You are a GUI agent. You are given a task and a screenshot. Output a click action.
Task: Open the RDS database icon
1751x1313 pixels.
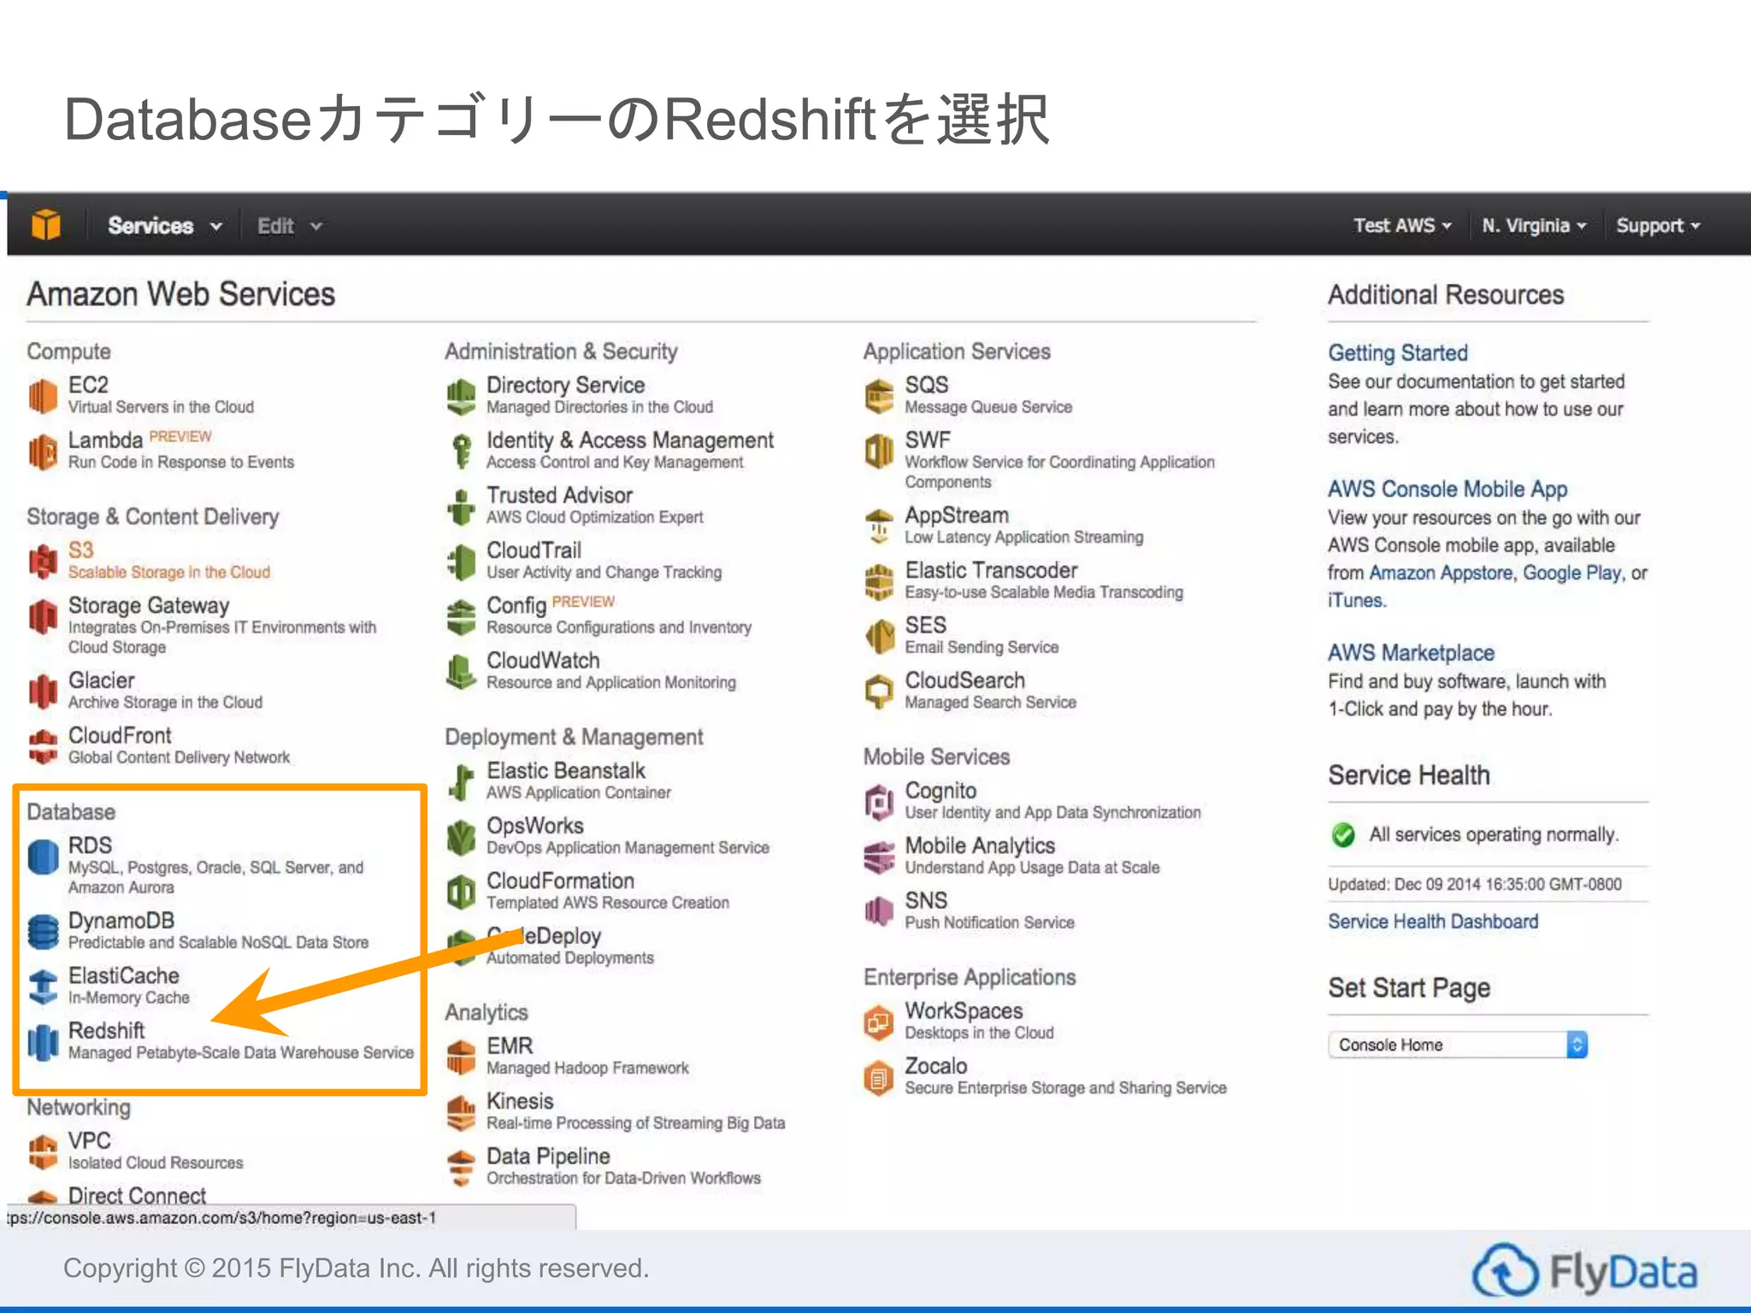click(43, 857)
